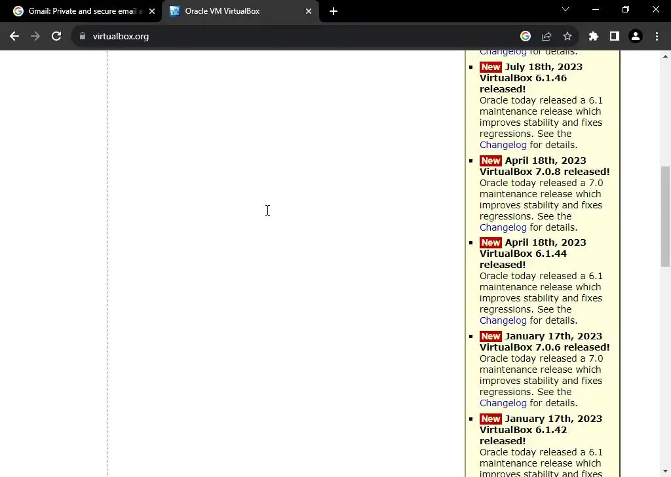
Task: Open the Extensions puzzle icon
Action: click(x=594, y=36)
